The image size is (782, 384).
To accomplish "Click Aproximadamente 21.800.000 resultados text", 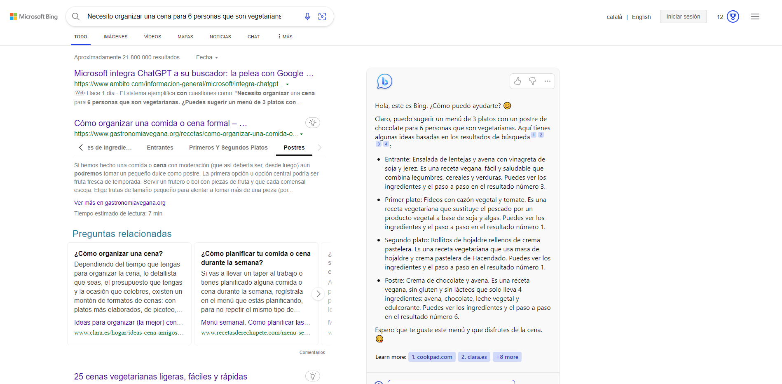I will click(x=127, y=57).
